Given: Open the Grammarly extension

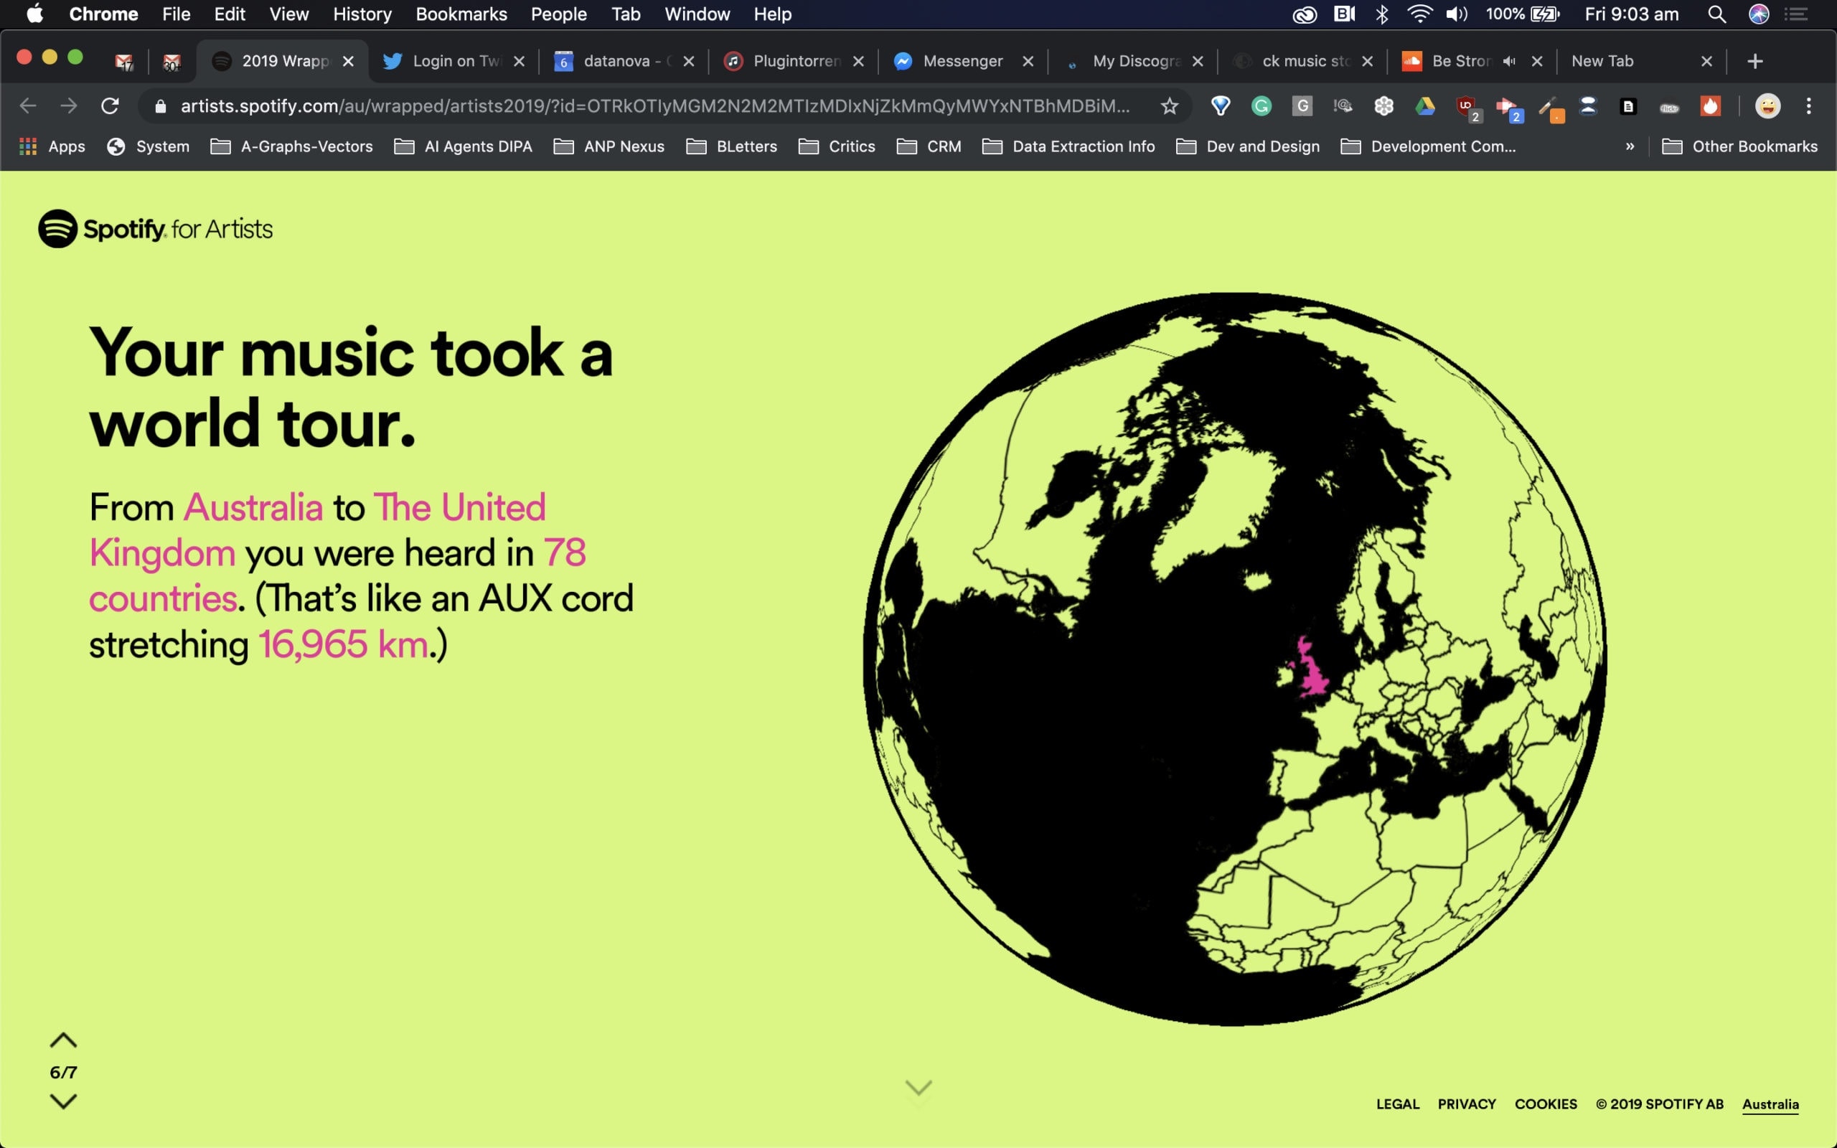Looking at the screenshot, I should point(1261,106).
